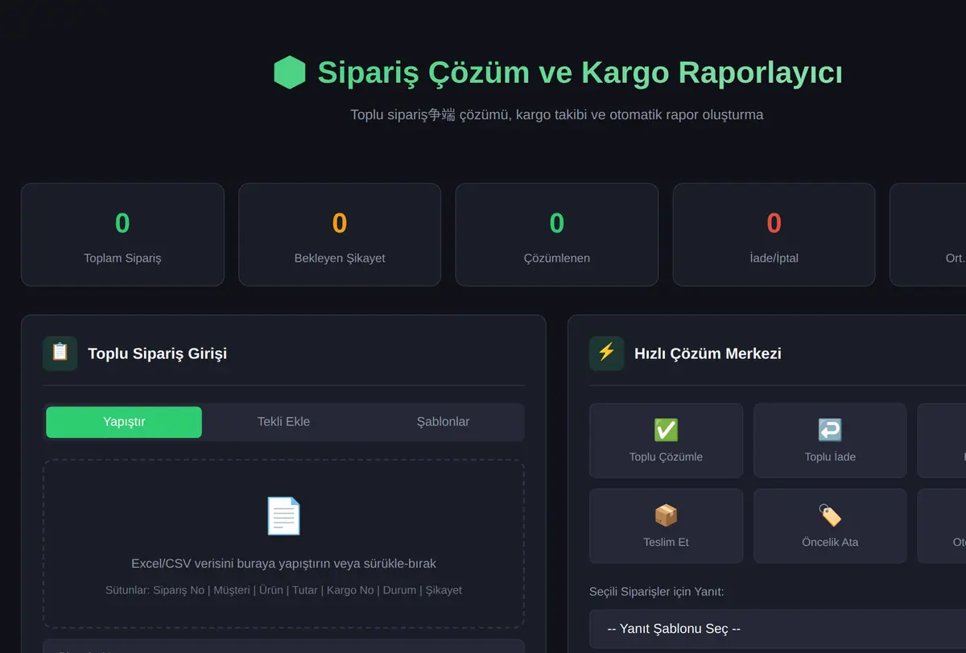Click the Sipariş Çözüm ve Kargo Raporlayıcı title
The height and width of the screenshot is (653, 966).
click(x=580, y=72)
